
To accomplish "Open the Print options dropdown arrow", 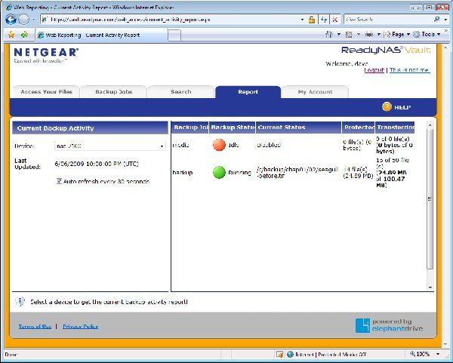I will click(x=379, y=35).
